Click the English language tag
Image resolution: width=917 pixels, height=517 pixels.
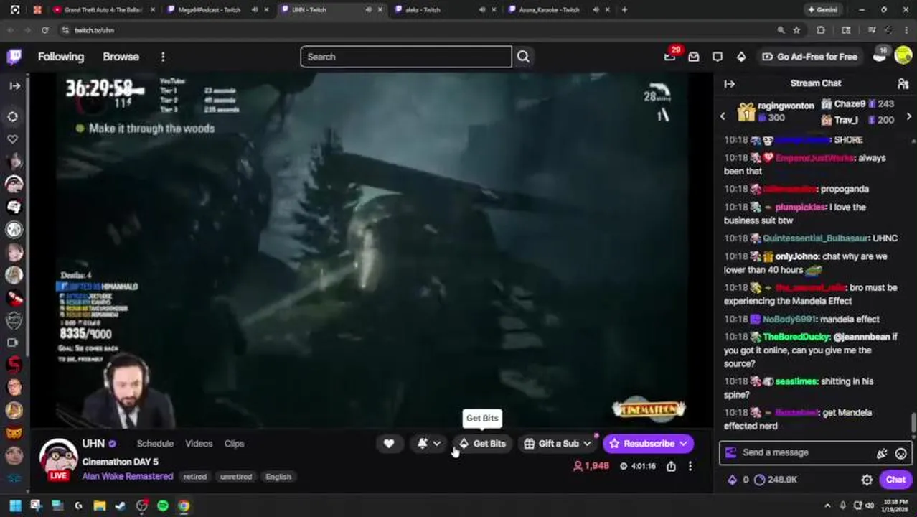click(278, 477)
